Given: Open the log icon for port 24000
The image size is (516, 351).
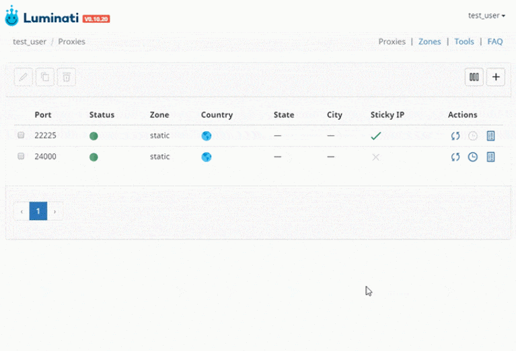Looking at the screenshot, I should [x=490, y=157].
